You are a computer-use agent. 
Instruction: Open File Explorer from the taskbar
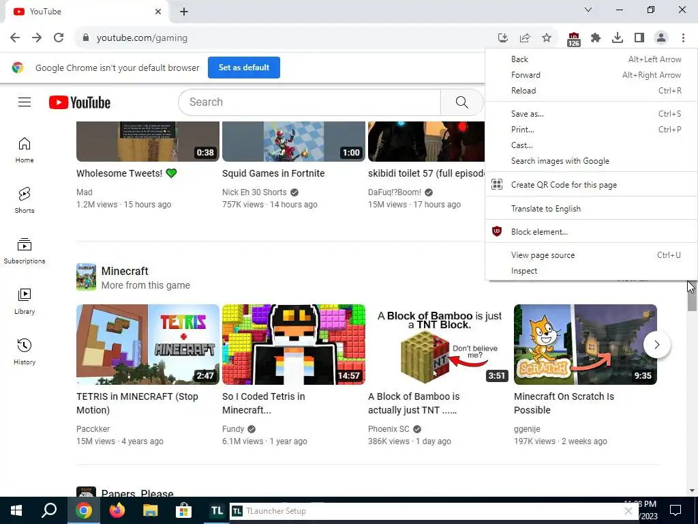click(x=151, y=510)
